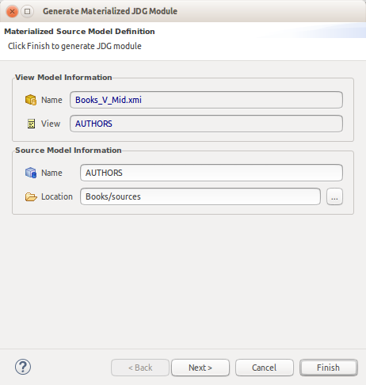The height and width of the screenshot is (385, 366).
Task: Go to the next page with Next >
Action: pos(200,368)
